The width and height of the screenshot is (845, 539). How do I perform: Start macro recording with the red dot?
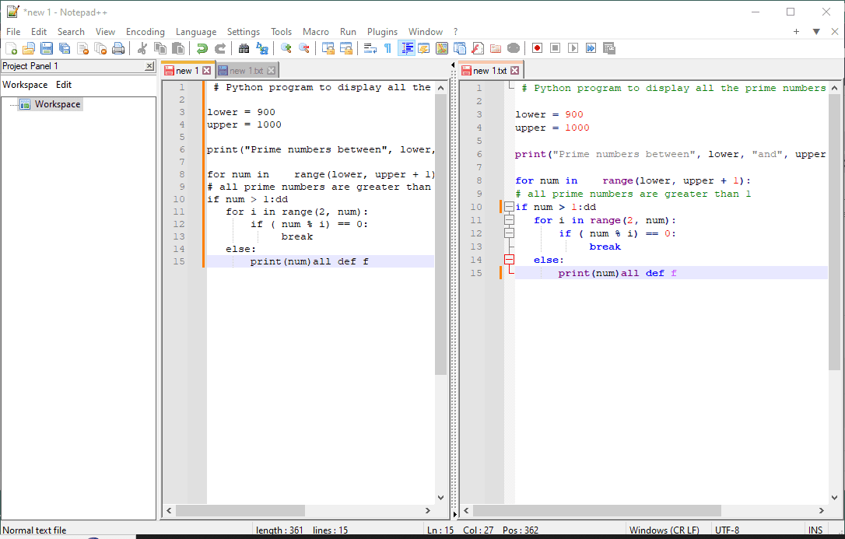[x=538, y=48]
